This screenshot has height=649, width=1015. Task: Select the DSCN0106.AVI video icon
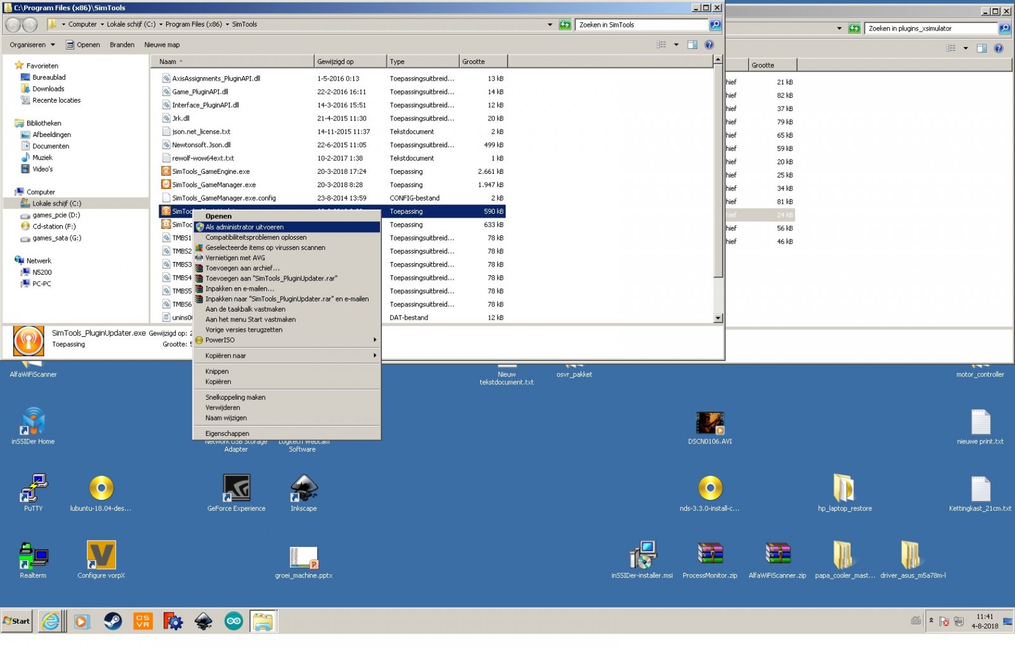click(710, 426)
